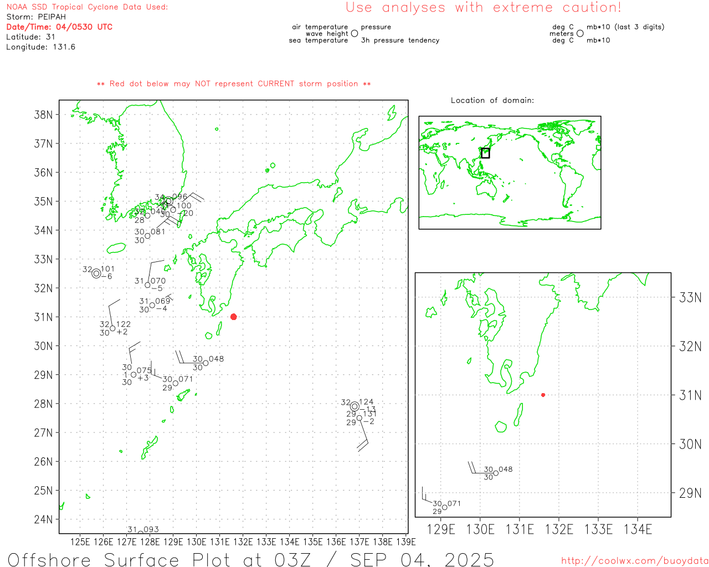Click 'NOAA SSD Tropical Cyclone Data Used:' header
This screenshot has width=709, height=567.
tap(87, 7)
